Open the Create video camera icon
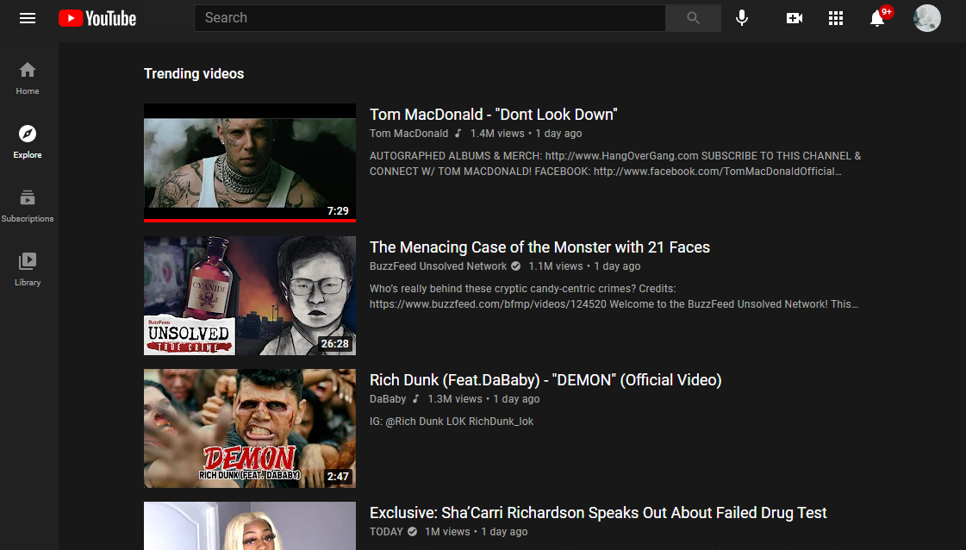 tap(795, 18)
